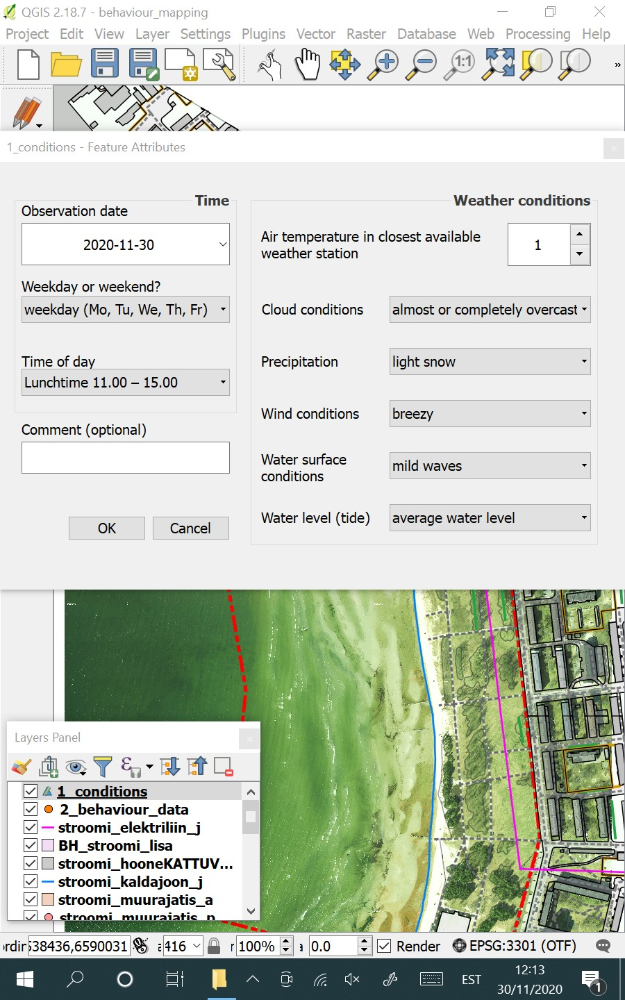Toggle stroomi_kaldajoon_j layer visibility
The height and width of the screenshot is (1000, 625).
pos(30,881)
